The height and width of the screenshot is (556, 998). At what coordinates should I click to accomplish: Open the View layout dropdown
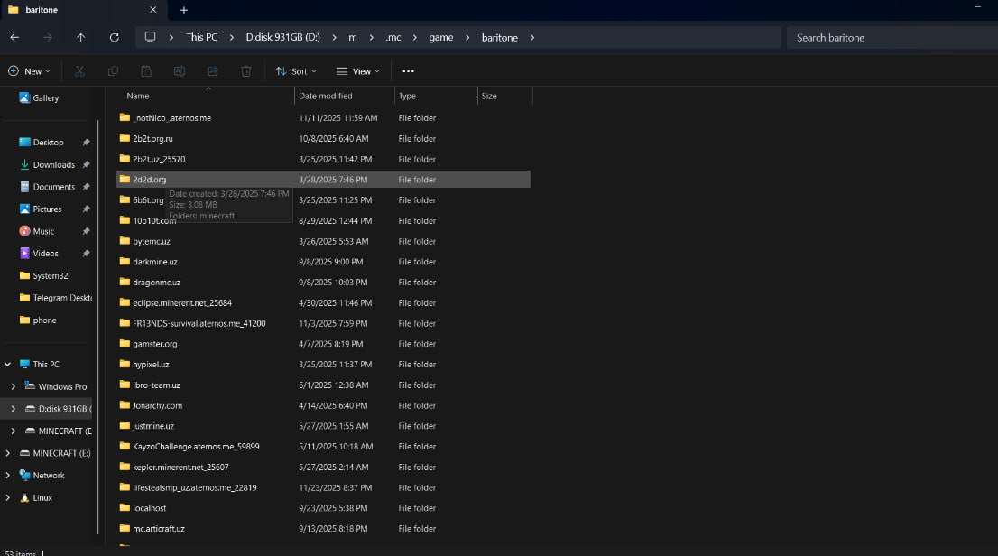point(357,71)
